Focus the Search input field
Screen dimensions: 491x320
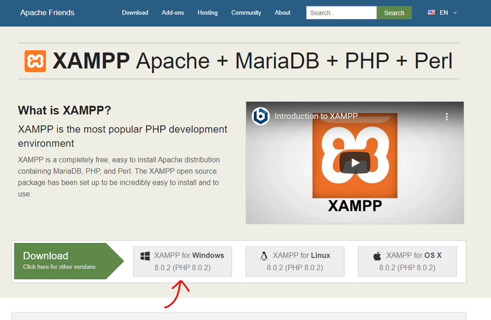(x=341, y=13)
